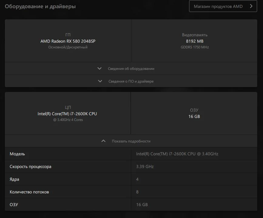
Task: Click the Основной/Дискретный label
Action: click(x=68, y=47)
